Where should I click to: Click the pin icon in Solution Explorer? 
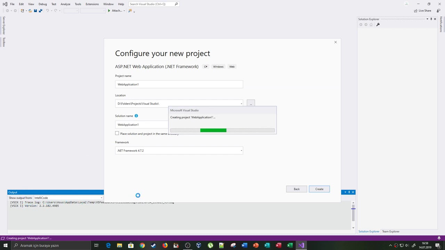point(431,19)
